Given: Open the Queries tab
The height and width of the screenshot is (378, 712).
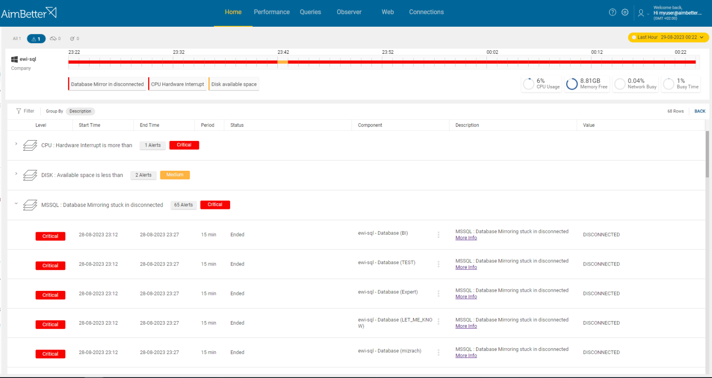Looking at the screenshot, I should coord(310,12).
